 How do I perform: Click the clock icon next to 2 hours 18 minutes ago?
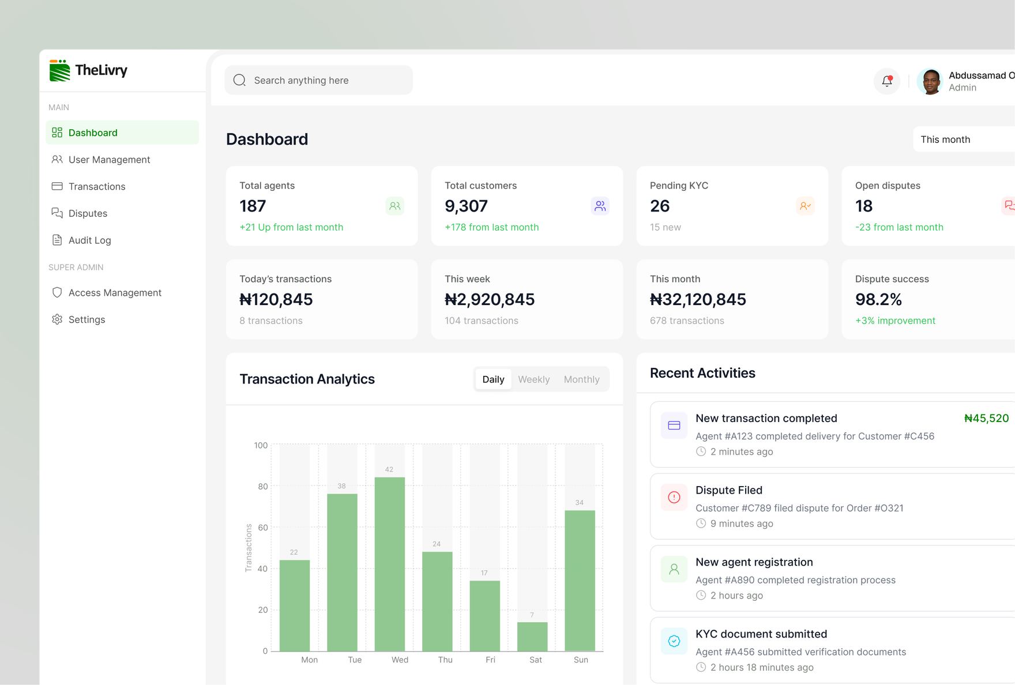pos(701,667)
